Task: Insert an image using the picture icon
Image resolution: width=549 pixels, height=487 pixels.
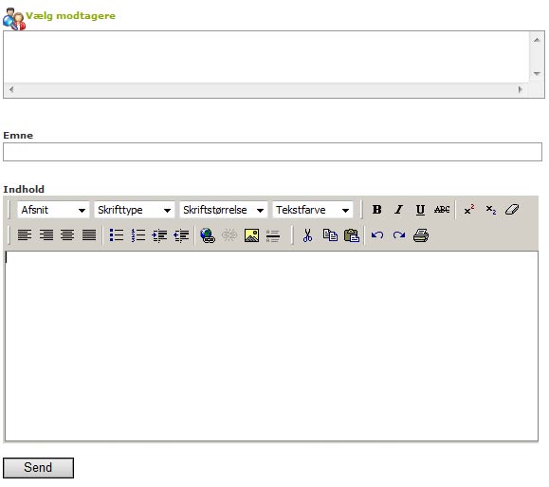Action: pyautogui.click(x=251, y=235)
